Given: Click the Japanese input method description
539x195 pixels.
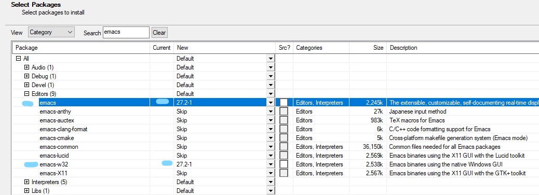Looking at the screenshot, I should (417, 112).
